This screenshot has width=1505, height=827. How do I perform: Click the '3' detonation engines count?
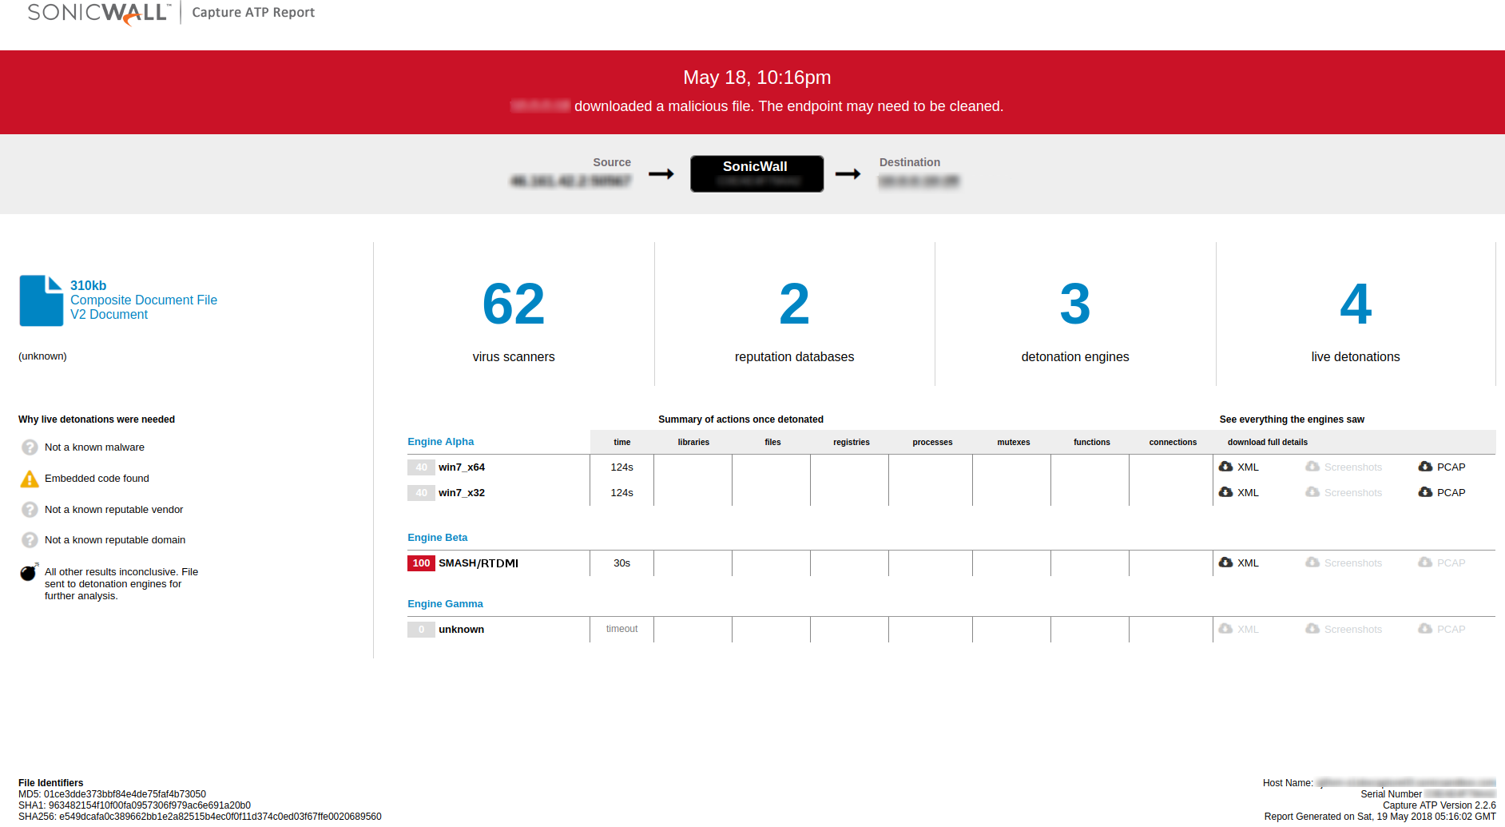tap(1075, 304)
